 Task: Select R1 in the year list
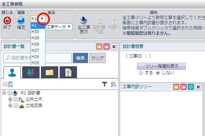38,25
